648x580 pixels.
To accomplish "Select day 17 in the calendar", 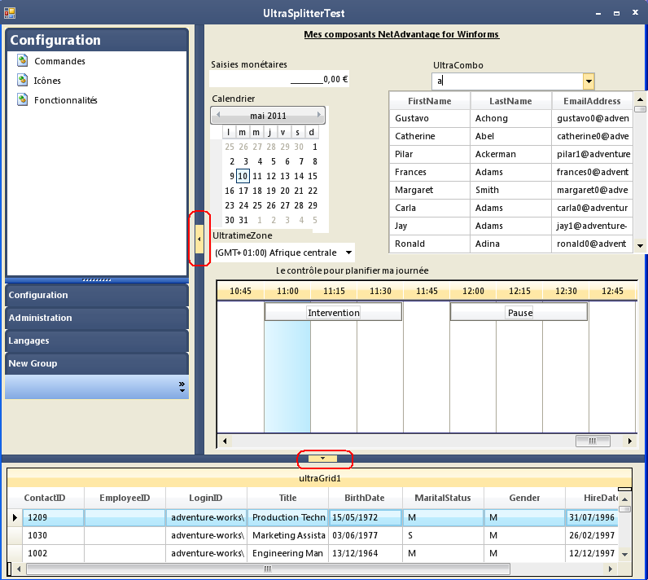I will point(243,191).
